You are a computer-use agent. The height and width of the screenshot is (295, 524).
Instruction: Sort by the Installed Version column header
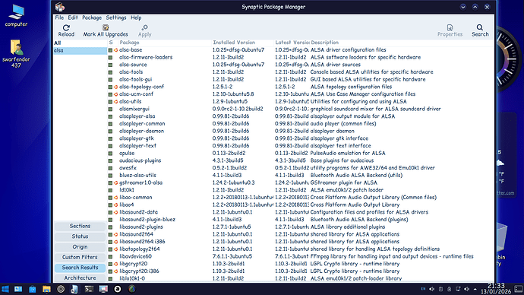242,43
